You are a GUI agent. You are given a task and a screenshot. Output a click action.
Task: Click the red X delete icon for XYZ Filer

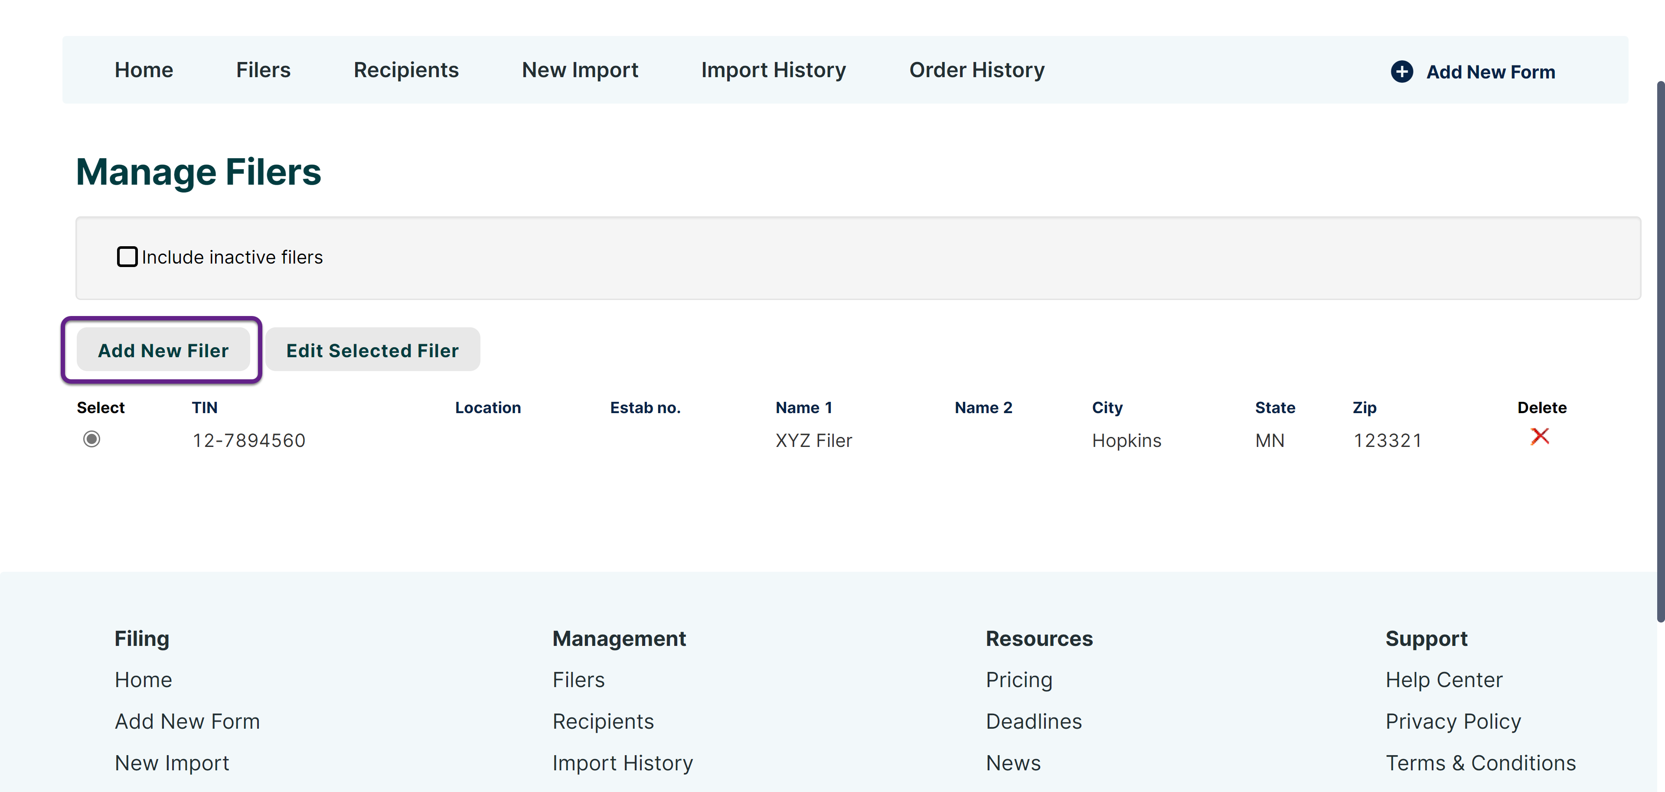1540,437
